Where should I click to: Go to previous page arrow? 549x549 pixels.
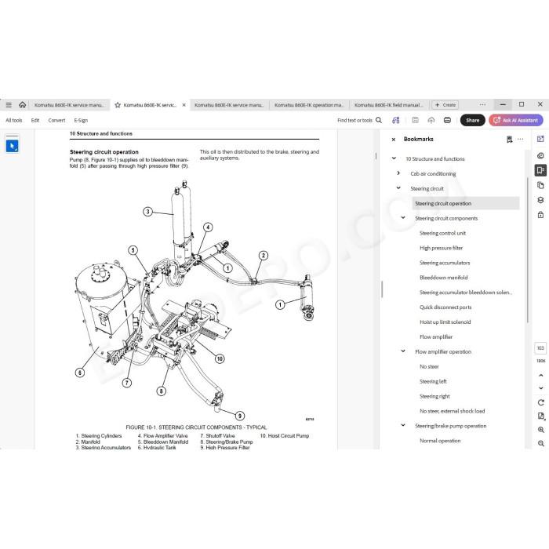pos(541,376)
